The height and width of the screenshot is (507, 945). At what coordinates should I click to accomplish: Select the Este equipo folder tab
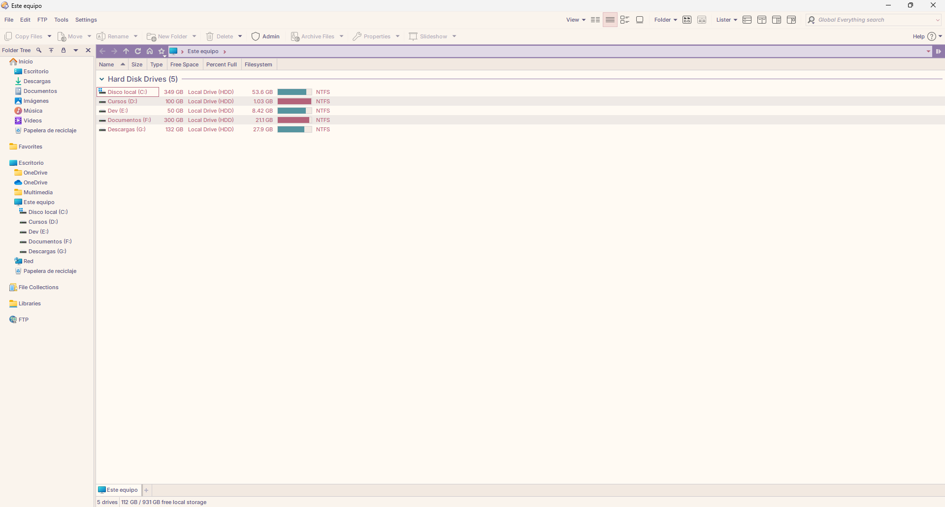pyautogui.click(x=119, y=490)
